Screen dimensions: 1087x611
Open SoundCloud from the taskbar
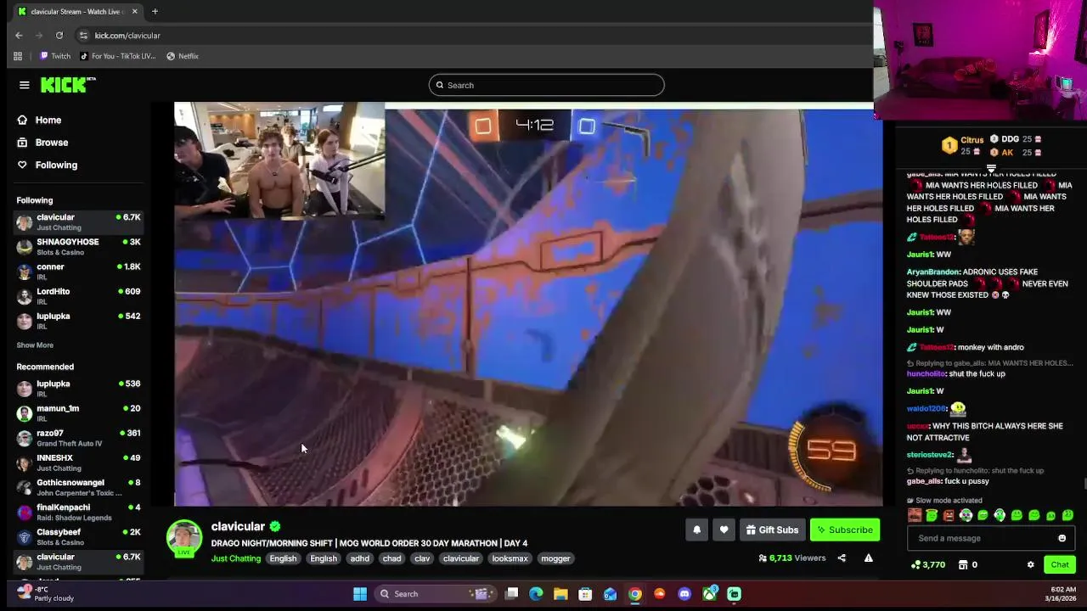660,594
